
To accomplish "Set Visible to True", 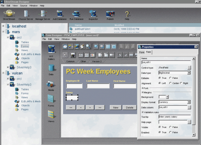I will [x=160, y=127].
